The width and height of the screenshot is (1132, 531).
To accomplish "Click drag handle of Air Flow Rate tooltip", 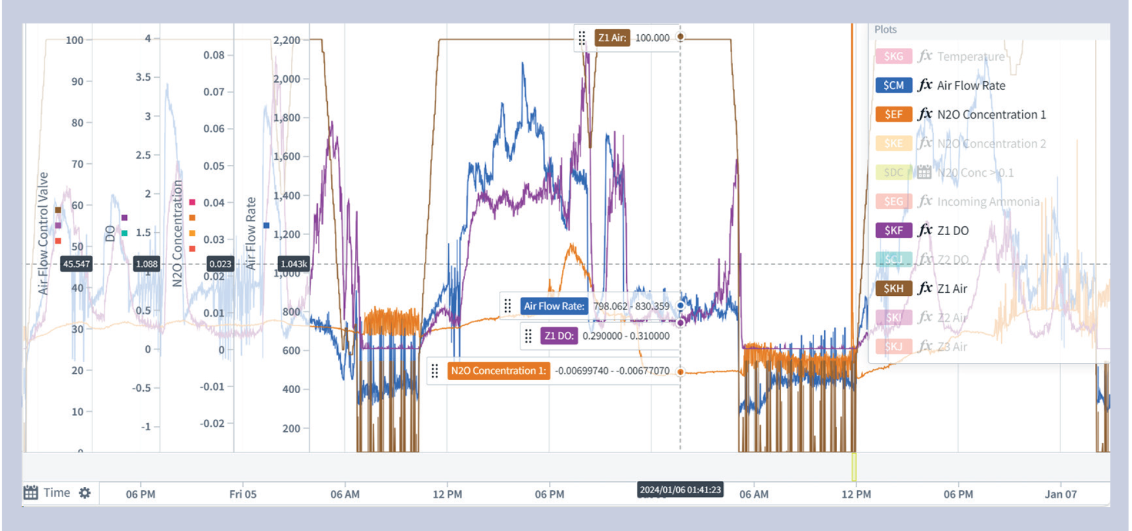I will [x=508, y=306].
